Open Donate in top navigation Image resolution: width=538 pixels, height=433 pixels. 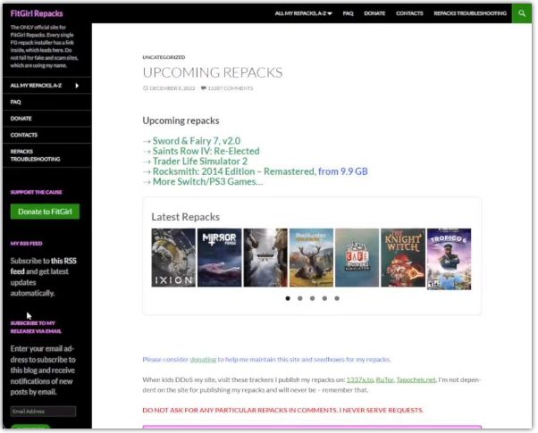[374, 13]
